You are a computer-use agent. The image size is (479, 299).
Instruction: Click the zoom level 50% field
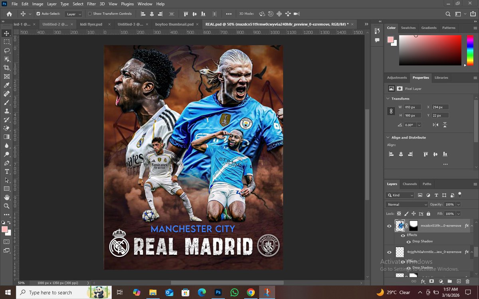pyautogui.click(x=21, y=283)
